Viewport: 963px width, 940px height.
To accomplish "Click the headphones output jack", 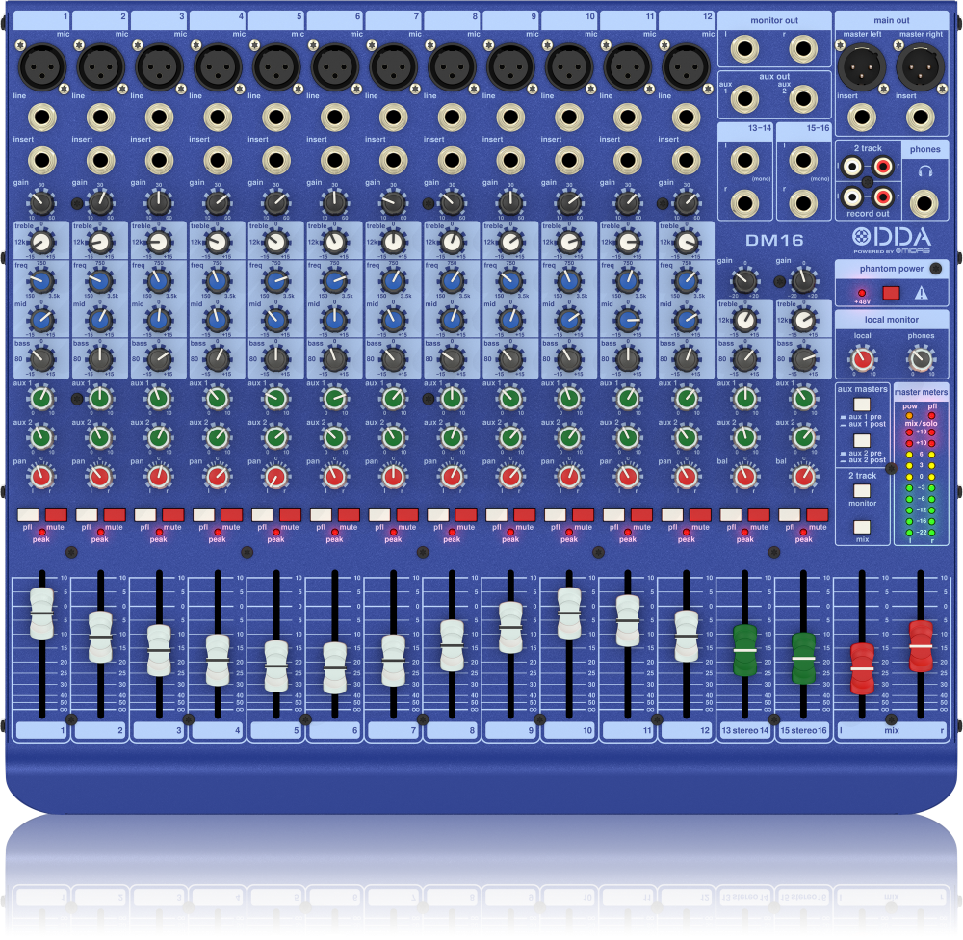I will (924, 203).
